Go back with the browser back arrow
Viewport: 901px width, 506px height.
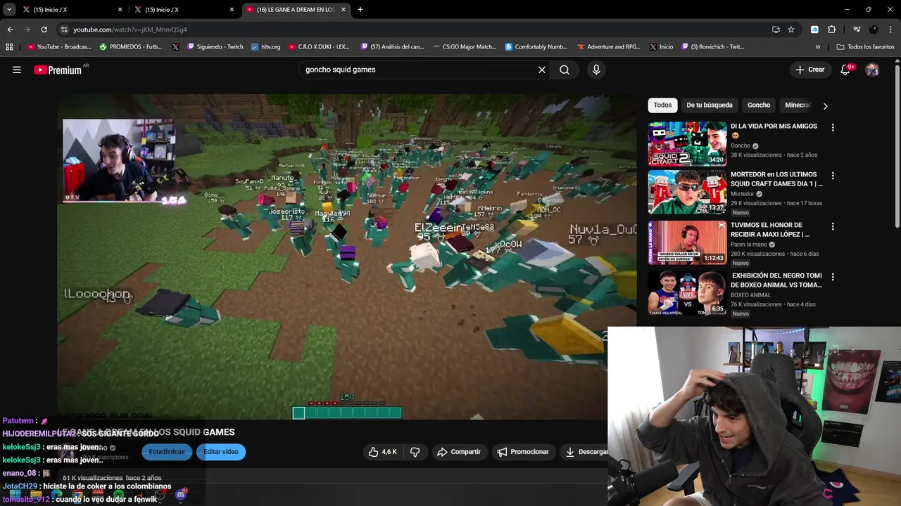point(10,30)
